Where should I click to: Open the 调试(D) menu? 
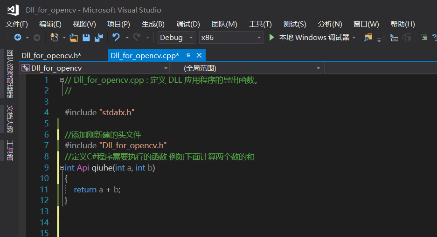188,24
